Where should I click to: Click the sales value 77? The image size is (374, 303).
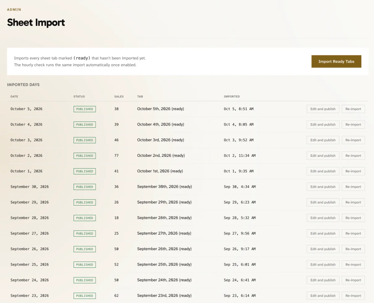(x=116, y=156)
